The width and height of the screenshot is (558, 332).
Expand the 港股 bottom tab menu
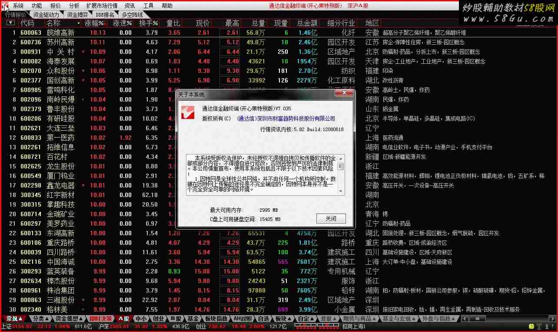pos(329,319)
